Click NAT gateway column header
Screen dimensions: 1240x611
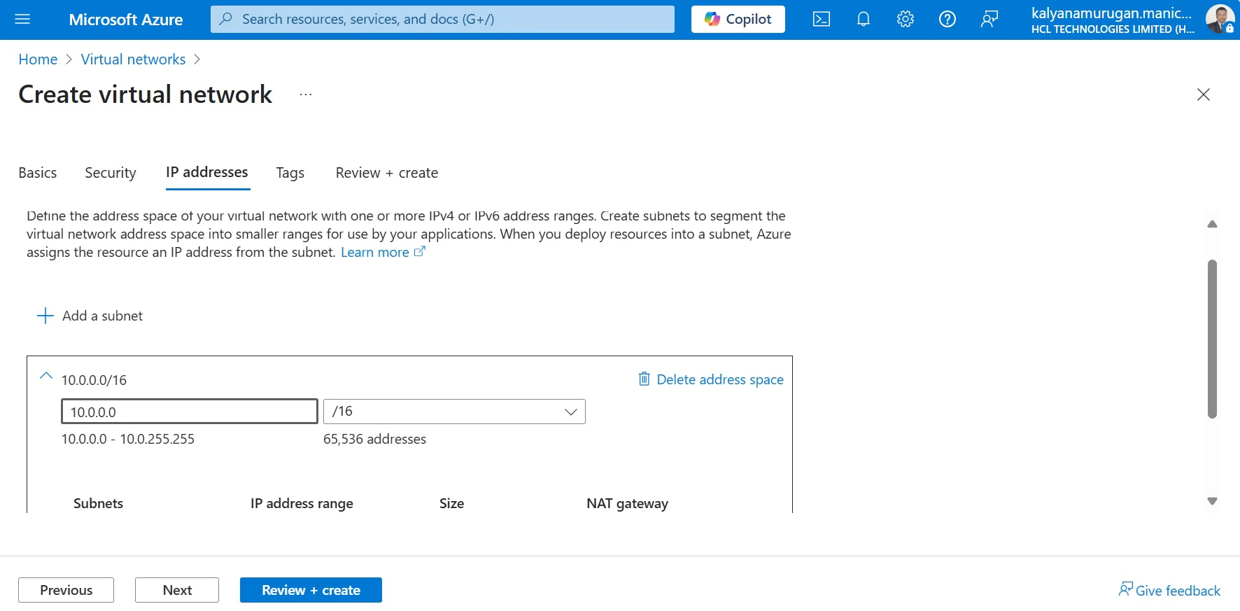tap(627, 503)
